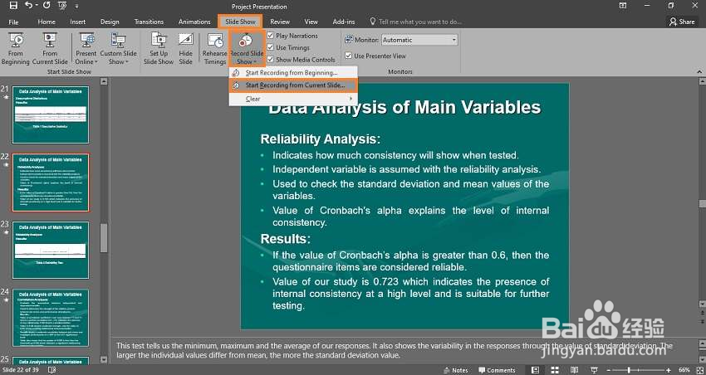Open the Add-ins tab
The width and height of the screenshot is (706, 375).
tap(344, 22)
